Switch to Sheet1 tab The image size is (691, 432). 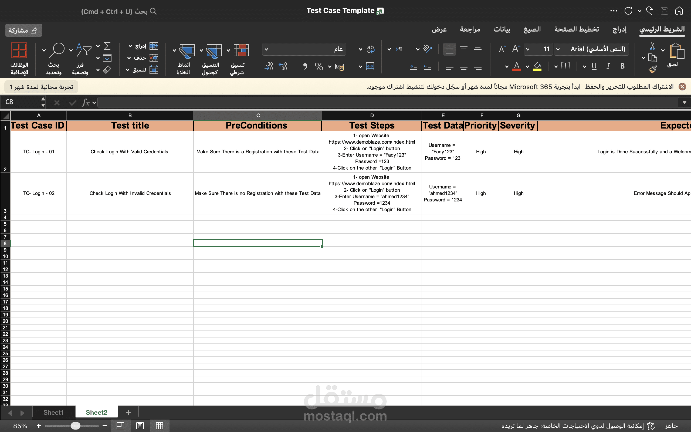pyautogui.click(x=53, y=412)
